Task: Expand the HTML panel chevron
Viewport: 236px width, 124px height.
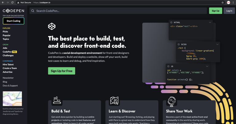Action: [210, 22]
